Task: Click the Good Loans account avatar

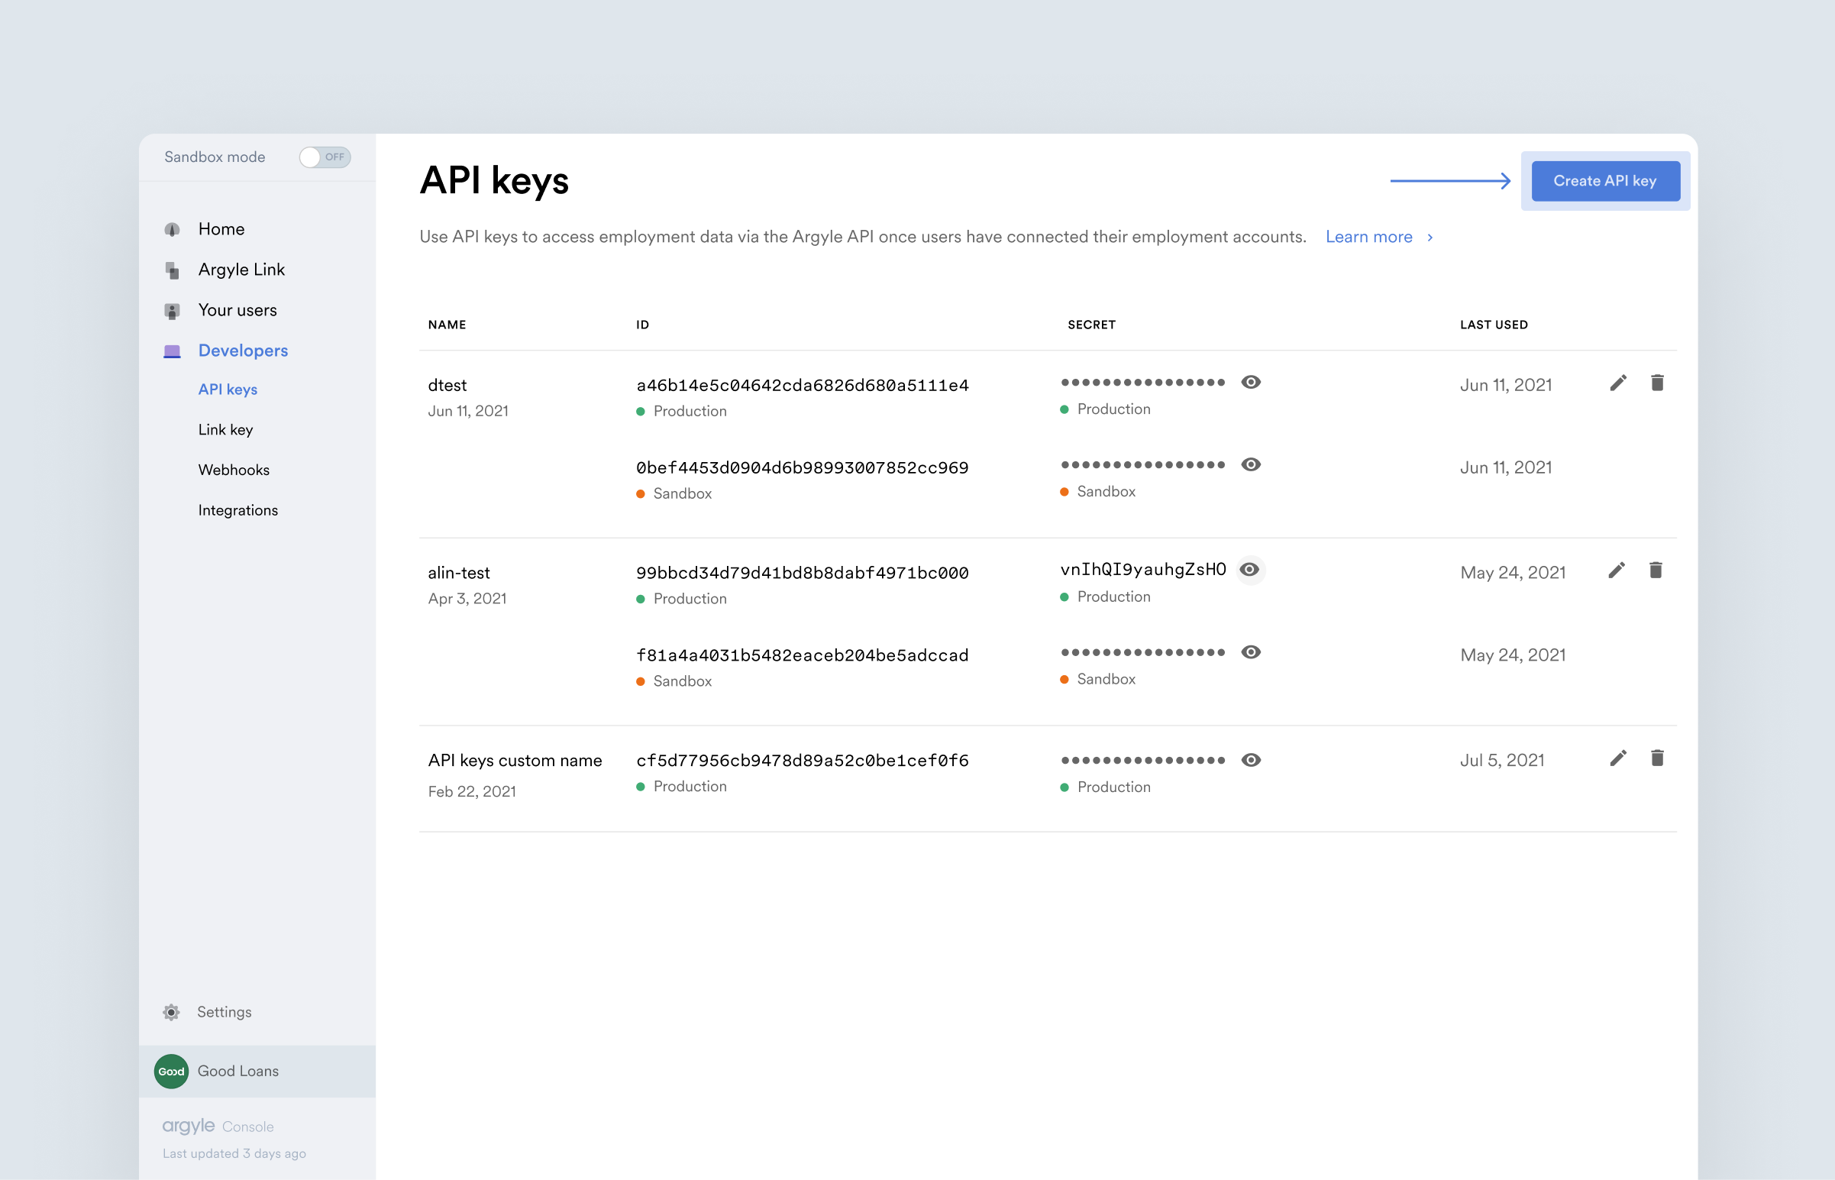Action: coord(172,1072)
